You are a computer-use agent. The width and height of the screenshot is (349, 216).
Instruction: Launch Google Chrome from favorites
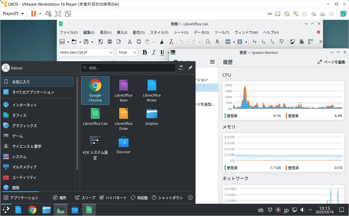[95, 91]
